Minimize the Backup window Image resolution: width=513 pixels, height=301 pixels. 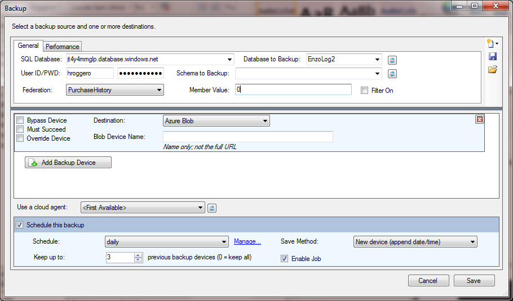460,6
